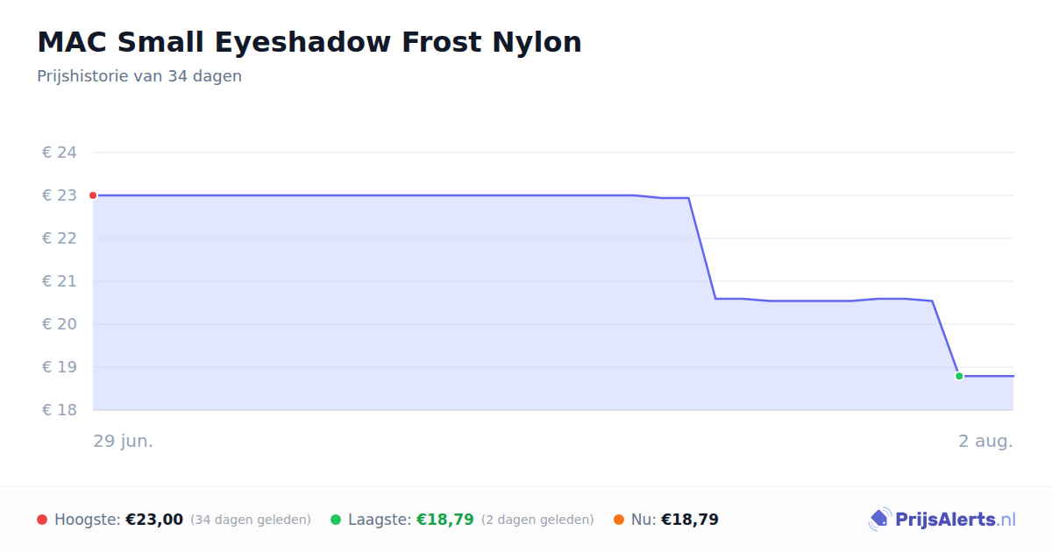Select the green lowest-price point on chart
Image resolution: width=1052 pixels, height=552 pixels.
pos(959,376)
